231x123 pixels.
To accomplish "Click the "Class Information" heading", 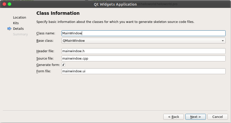I will [58, 13].
